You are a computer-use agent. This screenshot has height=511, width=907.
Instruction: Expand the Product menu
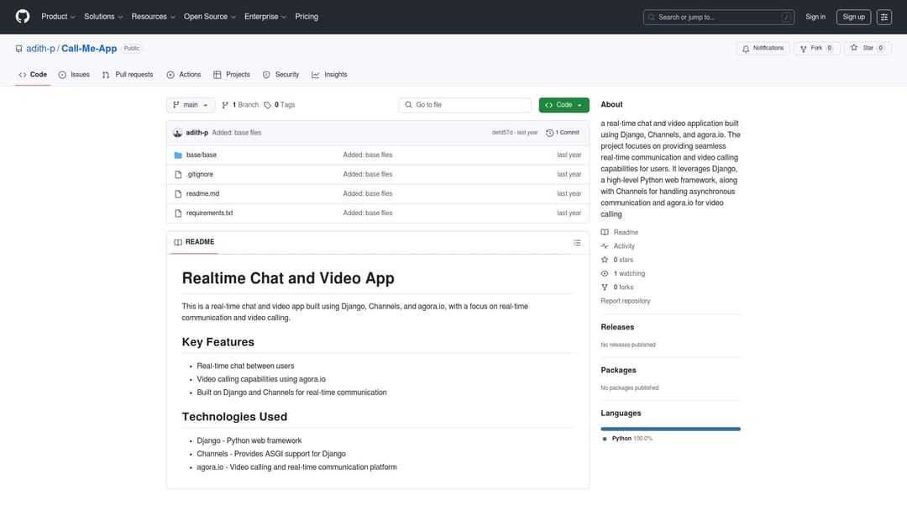pos(58,17)
